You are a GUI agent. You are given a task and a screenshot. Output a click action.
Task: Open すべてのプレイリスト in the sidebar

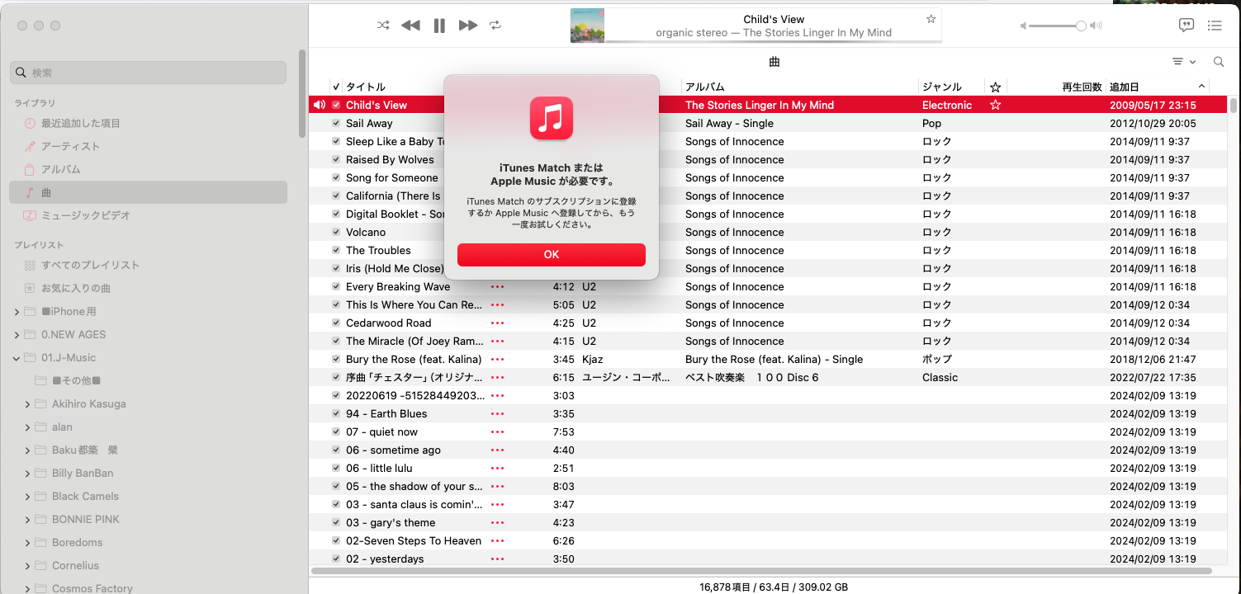(148, 265)
